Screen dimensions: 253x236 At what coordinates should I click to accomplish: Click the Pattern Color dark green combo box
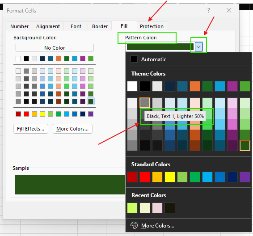pos(160,47)
